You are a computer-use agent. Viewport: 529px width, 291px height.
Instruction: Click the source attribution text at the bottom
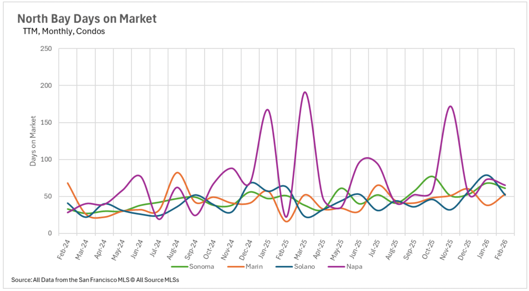[95, 280]
